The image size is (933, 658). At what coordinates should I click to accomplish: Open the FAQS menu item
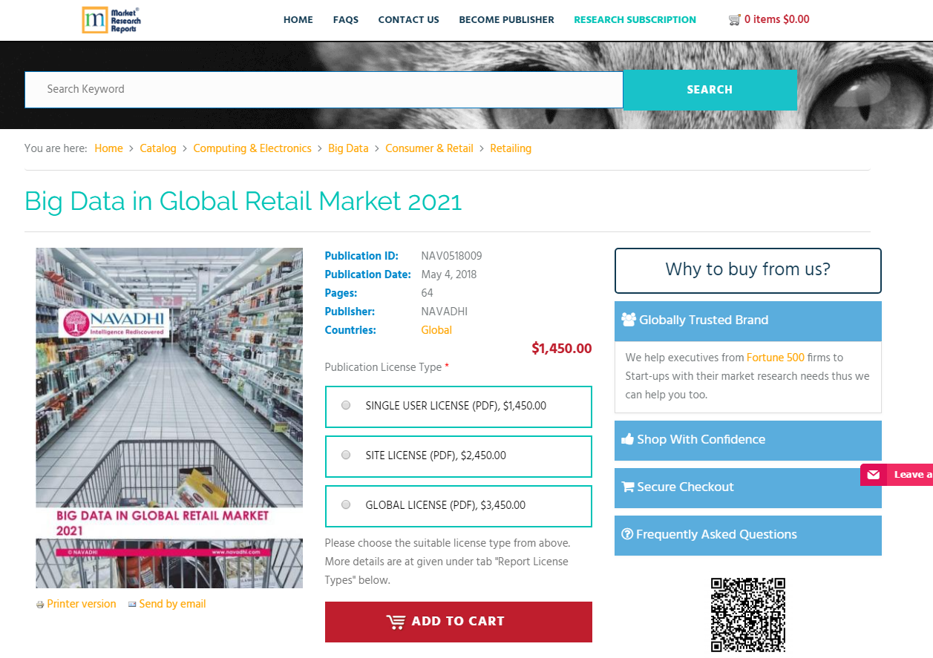pyautogui.click(x=345, y=20)
